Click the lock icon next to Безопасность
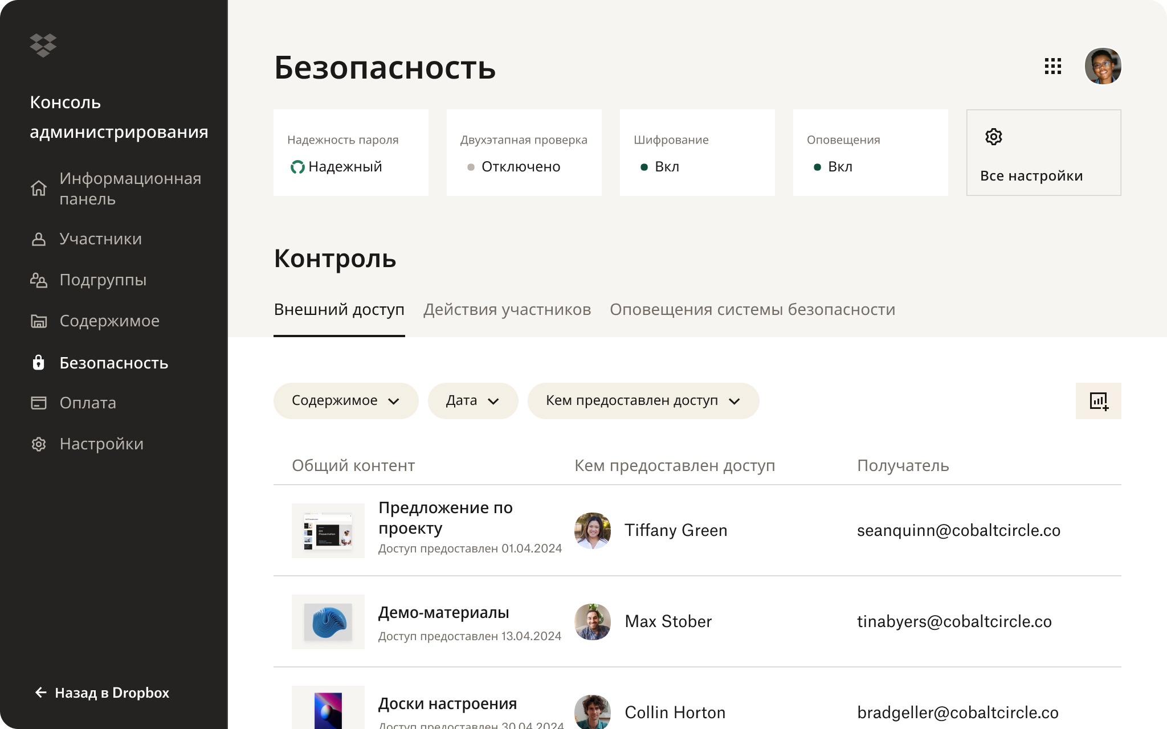This screenshot has width=1167, height=729. (x=39, y=362)
